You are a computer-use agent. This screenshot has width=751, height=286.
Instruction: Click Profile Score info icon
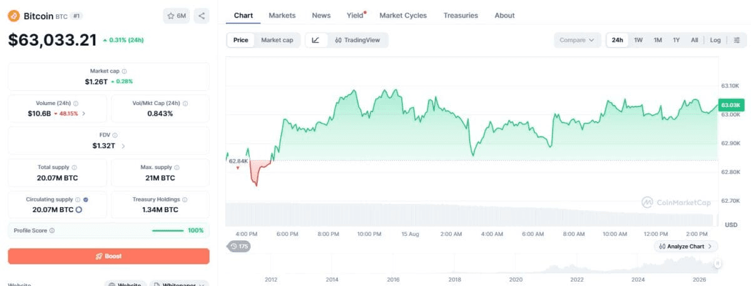tap(52, 231)
